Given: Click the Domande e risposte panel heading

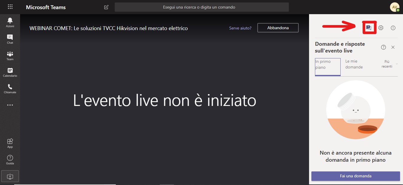Looking at the screenshot, I should [x=340, y=47].
